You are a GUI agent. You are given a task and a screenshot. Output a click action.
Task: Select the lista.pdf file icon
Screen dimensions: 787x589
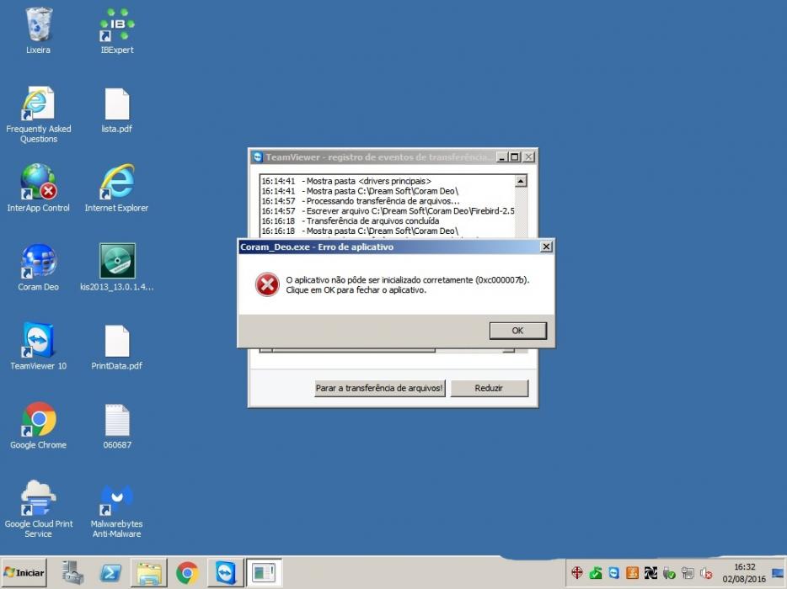pos(117,110)
